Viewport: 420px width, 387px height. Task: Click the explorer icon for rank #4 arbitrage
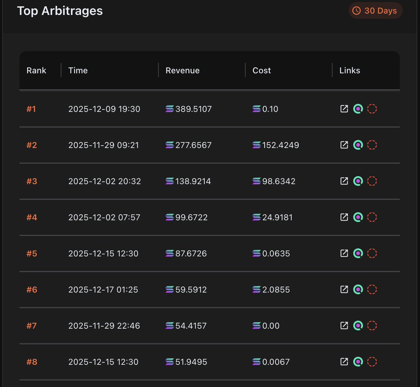click(358, 217)
